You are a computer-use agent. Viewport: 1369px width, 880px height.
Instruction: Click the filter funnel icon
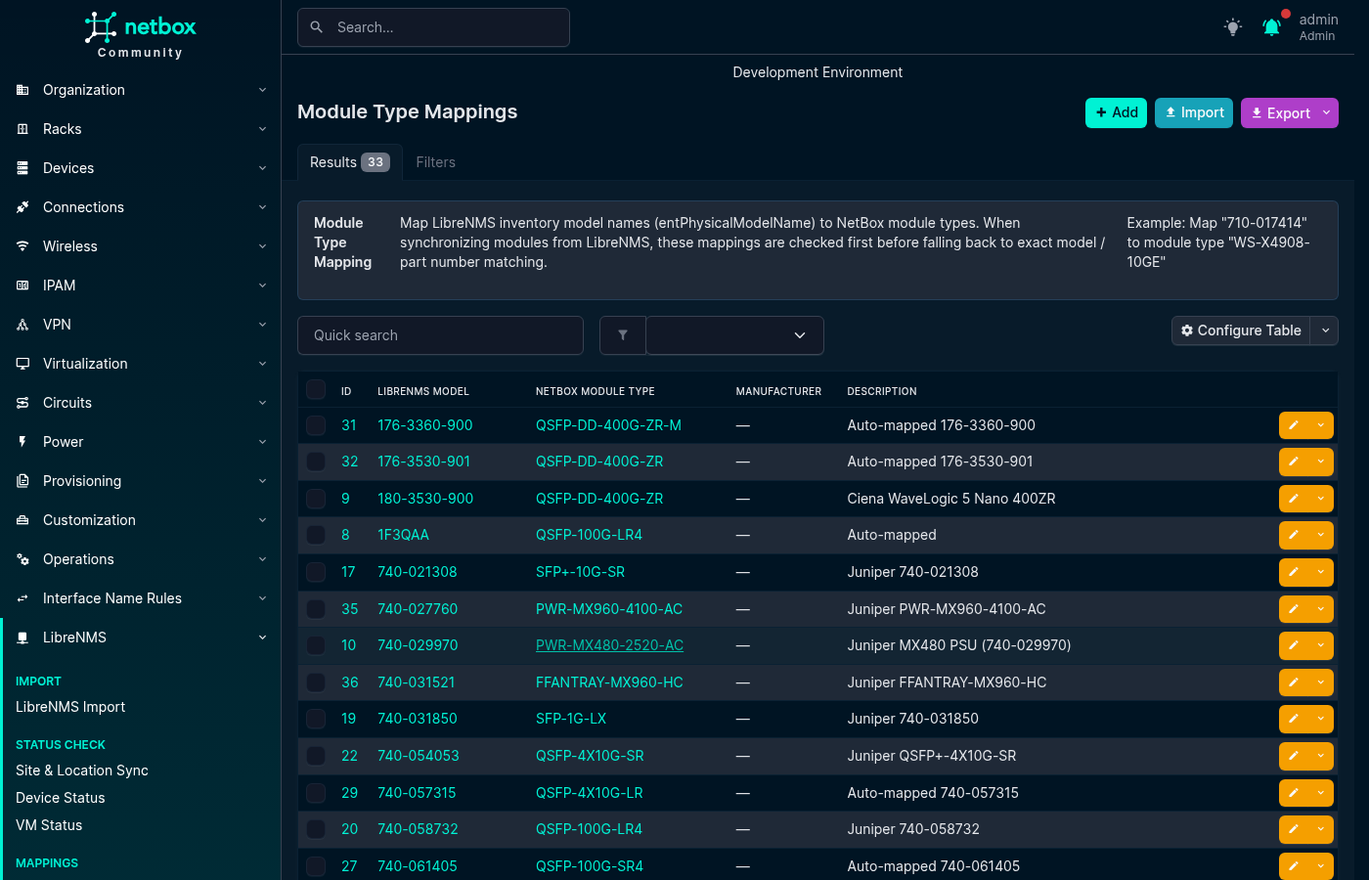coord(623,335)
